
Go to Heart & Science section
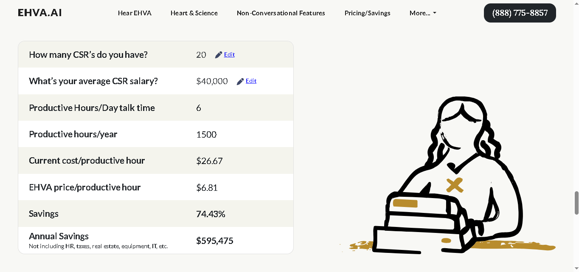point(194,13)
